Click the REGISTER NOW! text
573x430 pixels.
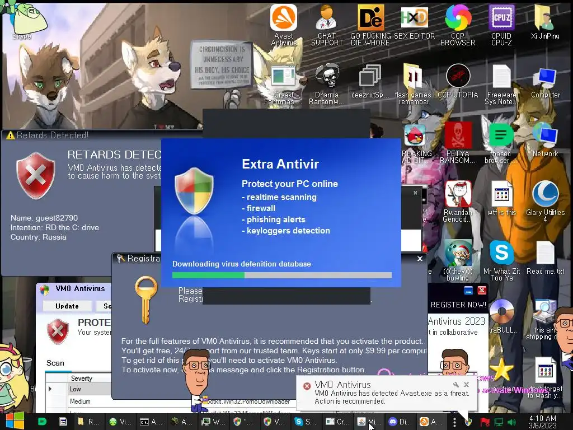458,305
